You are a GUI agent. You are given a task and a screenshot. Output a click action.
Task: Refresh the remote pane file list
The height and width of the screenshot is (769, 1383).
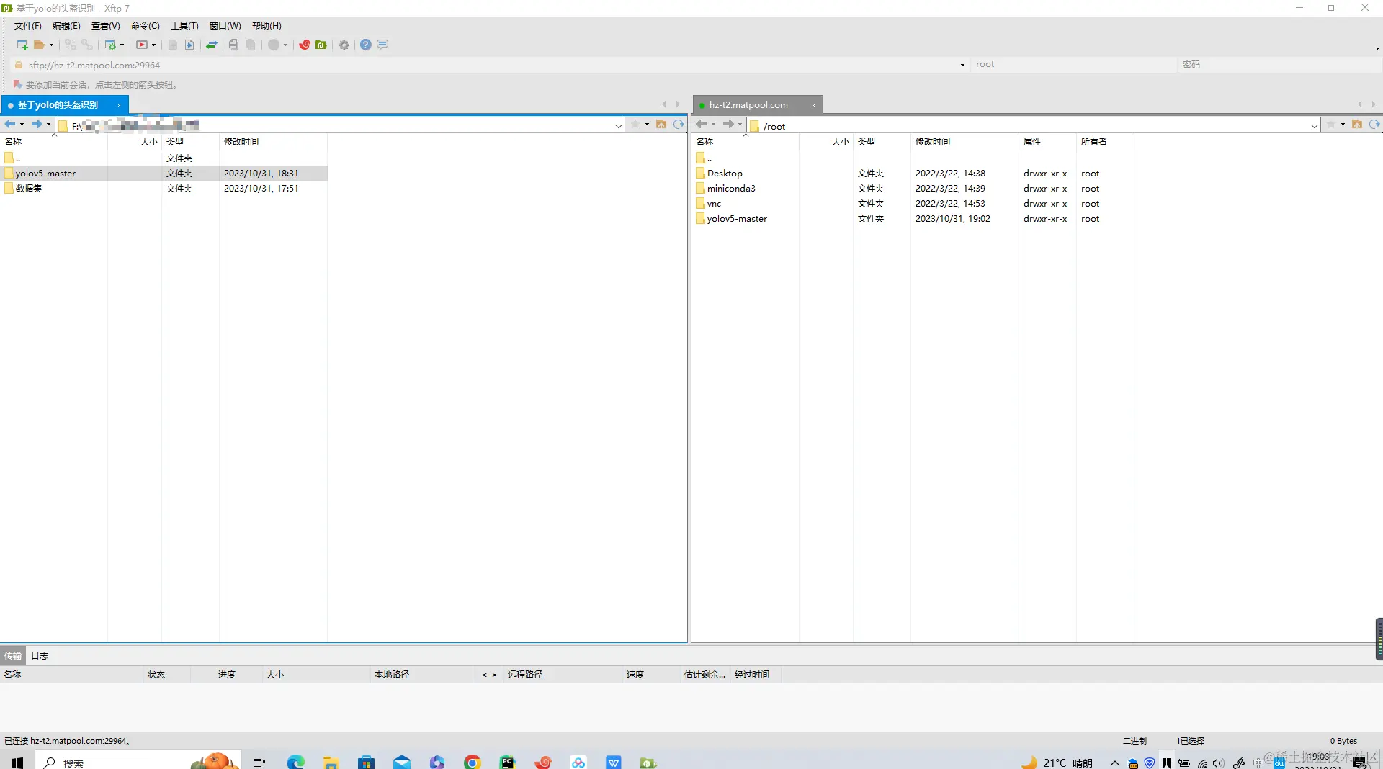[1374, 125]
